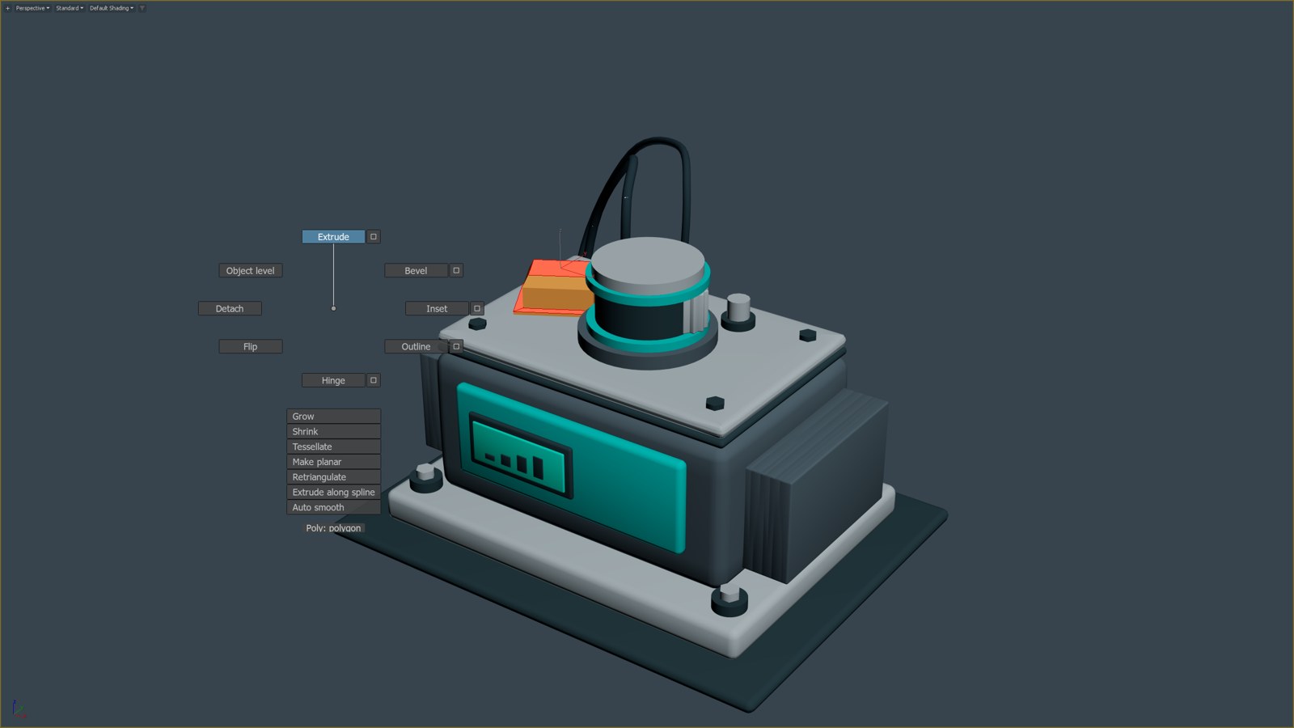Image resolution: width=1294 pixels, height=728 pixels.
Task: Open Outline settings box icon
Action: point(456,347)
